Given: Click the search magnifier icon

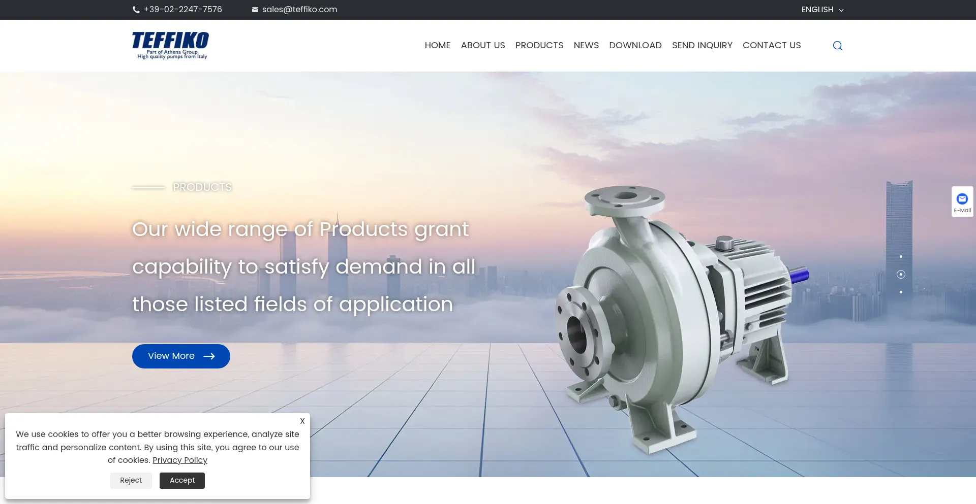Looking at the screenshot, I should (837, 46).
